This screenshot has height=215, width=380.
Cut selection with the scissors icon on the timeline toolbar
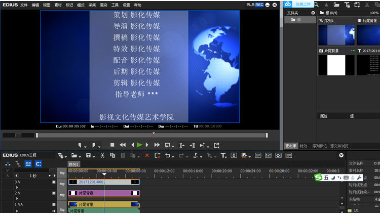pyautogui.click(x=102, y=155)
